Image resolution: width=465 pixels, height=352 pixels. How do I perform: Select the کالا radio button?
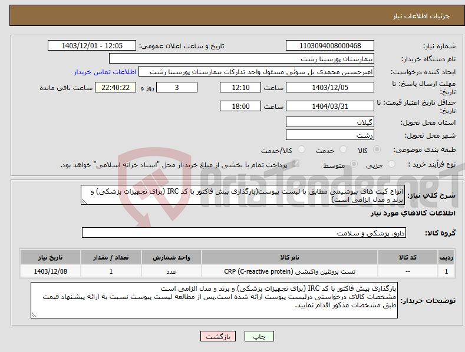click(x=377, y=150)
